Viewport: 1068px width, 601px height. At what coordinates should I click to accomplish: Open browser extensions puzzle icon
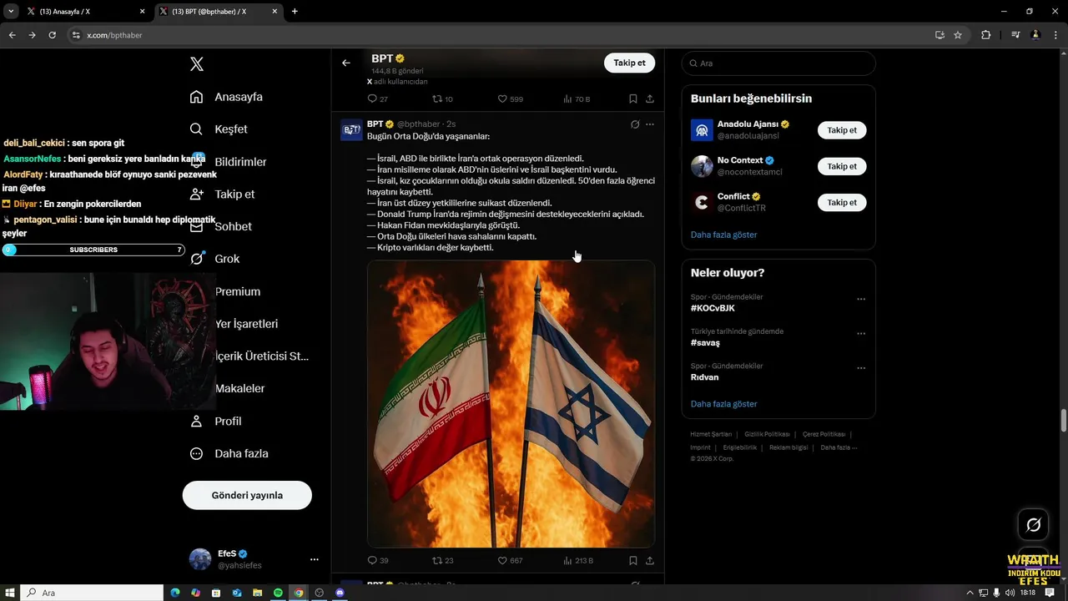985,35
